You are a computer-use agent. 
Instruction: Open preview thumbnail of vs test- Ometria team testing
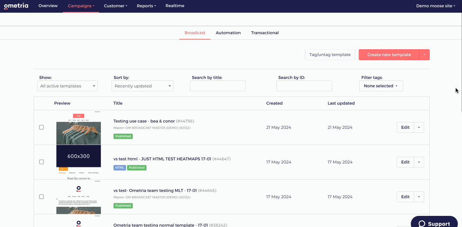pyautogui.click(x=78, y=197)
